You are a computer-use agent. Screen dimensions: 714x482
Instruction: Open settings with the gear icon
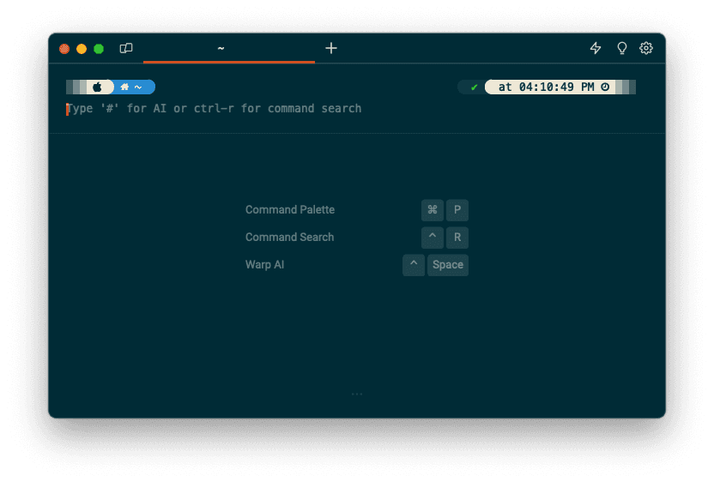click(646, 48)
